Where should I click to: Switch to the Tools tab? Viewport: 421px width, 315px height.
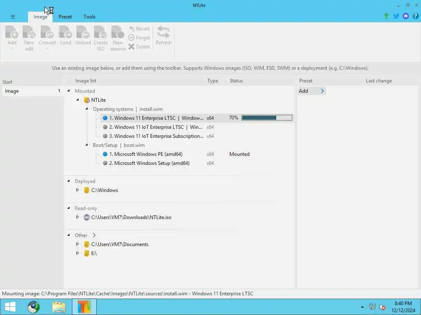tap(89, 17)
